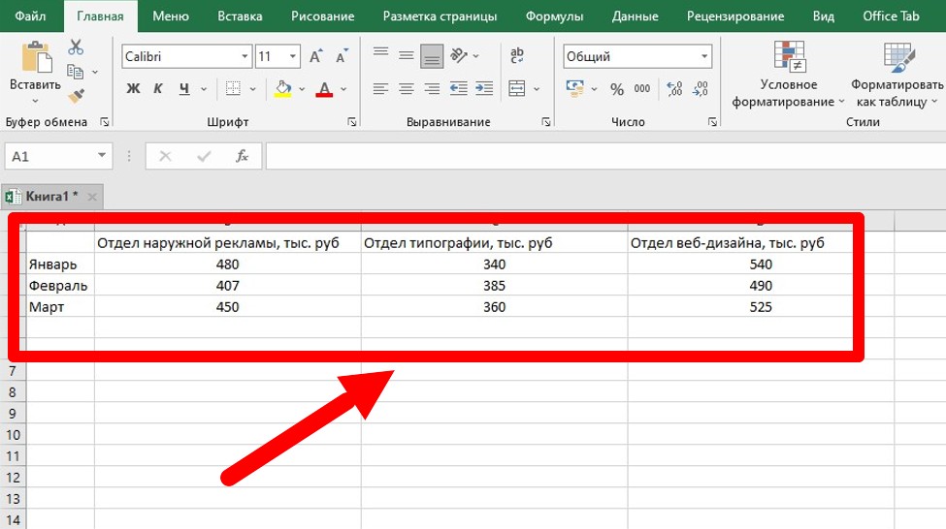Switch to the Вставка ribbon tab
Viewport: 946px width, 529px height.
click(x=240, y=16)
